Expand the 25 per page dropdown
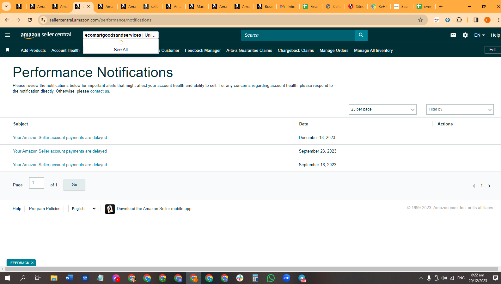Screen dimensions: 501x284 [382, 109]
